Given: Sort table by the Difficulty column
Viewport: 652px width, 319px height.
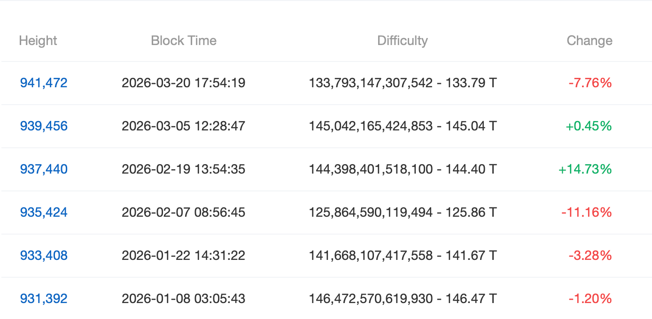Looking at the screenshot, I should pos(402,41).
